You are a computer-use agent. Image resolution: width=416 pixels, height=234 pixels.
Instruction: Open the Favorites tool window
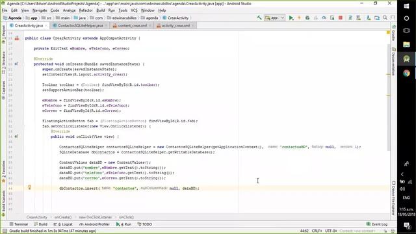click(4, 172)
